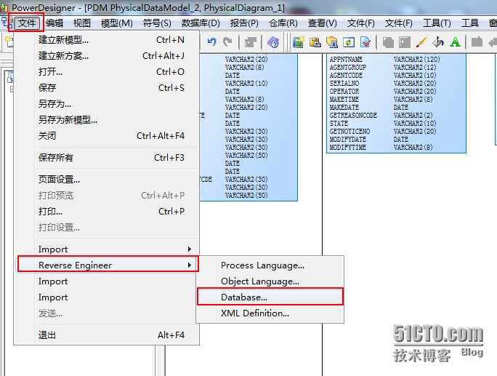Click the VARCHAR2 (120) data type
Image resolution: width=497 pixels, height=376 pixels.
[416, 60]
